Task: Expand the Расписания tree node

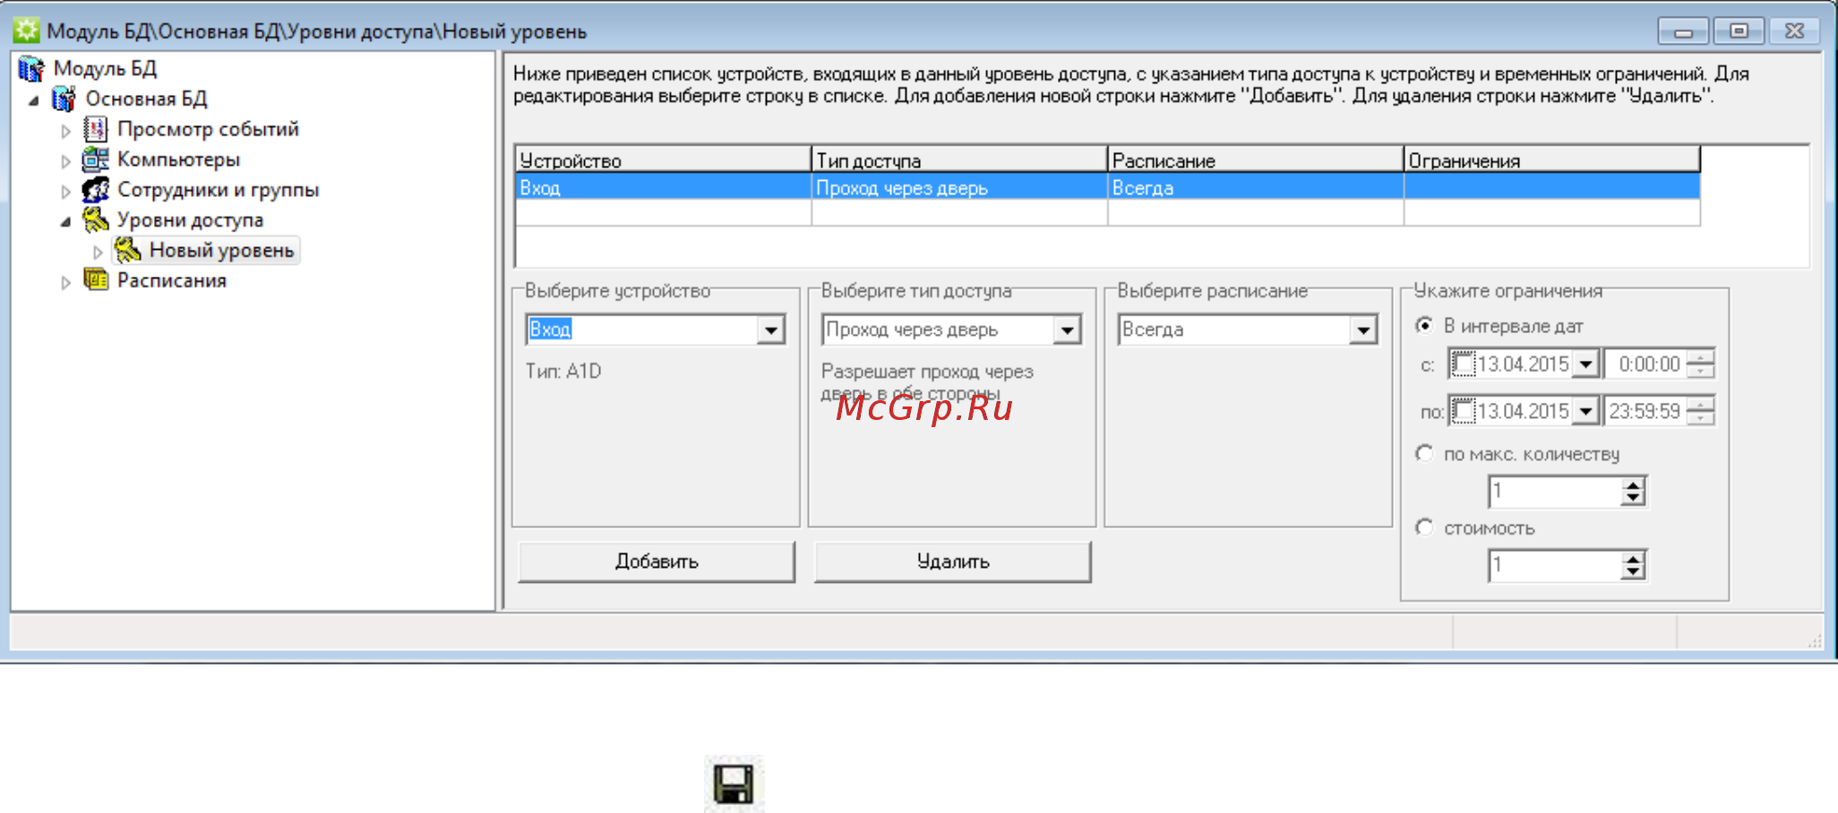Action: point(65,283)
